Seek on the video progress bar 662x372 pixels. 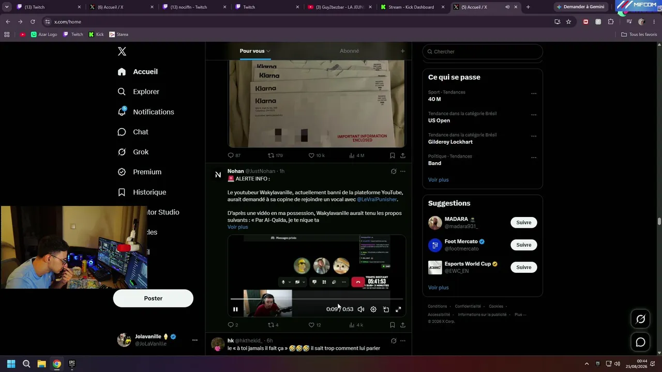(317, 299)
